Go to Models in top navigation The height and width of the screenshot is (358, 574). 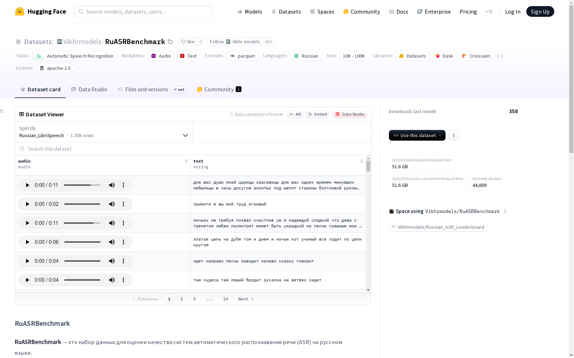pos(250,11)
